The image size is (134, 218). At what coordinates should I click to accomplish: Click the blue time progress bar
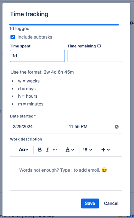click(x=64, y=25)
